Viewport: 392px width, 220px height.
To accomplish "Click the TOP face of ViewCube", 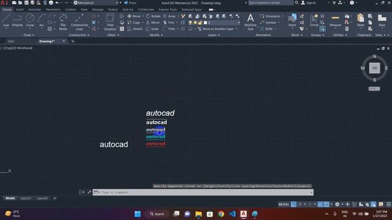I will coord(374,68).
